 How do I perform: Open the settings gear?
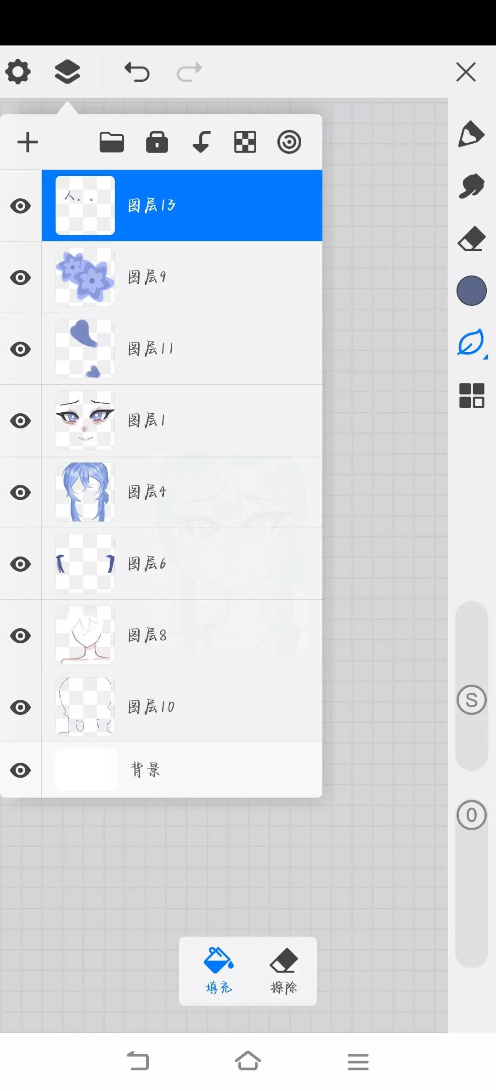click(x=18, y=72)
